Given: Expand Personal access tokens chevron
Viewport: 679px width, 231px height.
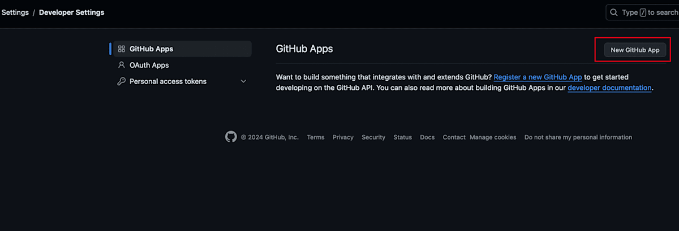Looking at the screenshot, I should 243,81.
